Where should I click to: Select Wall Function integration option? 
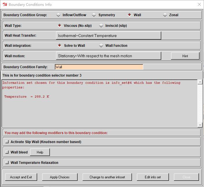click(x=101, y=46)
